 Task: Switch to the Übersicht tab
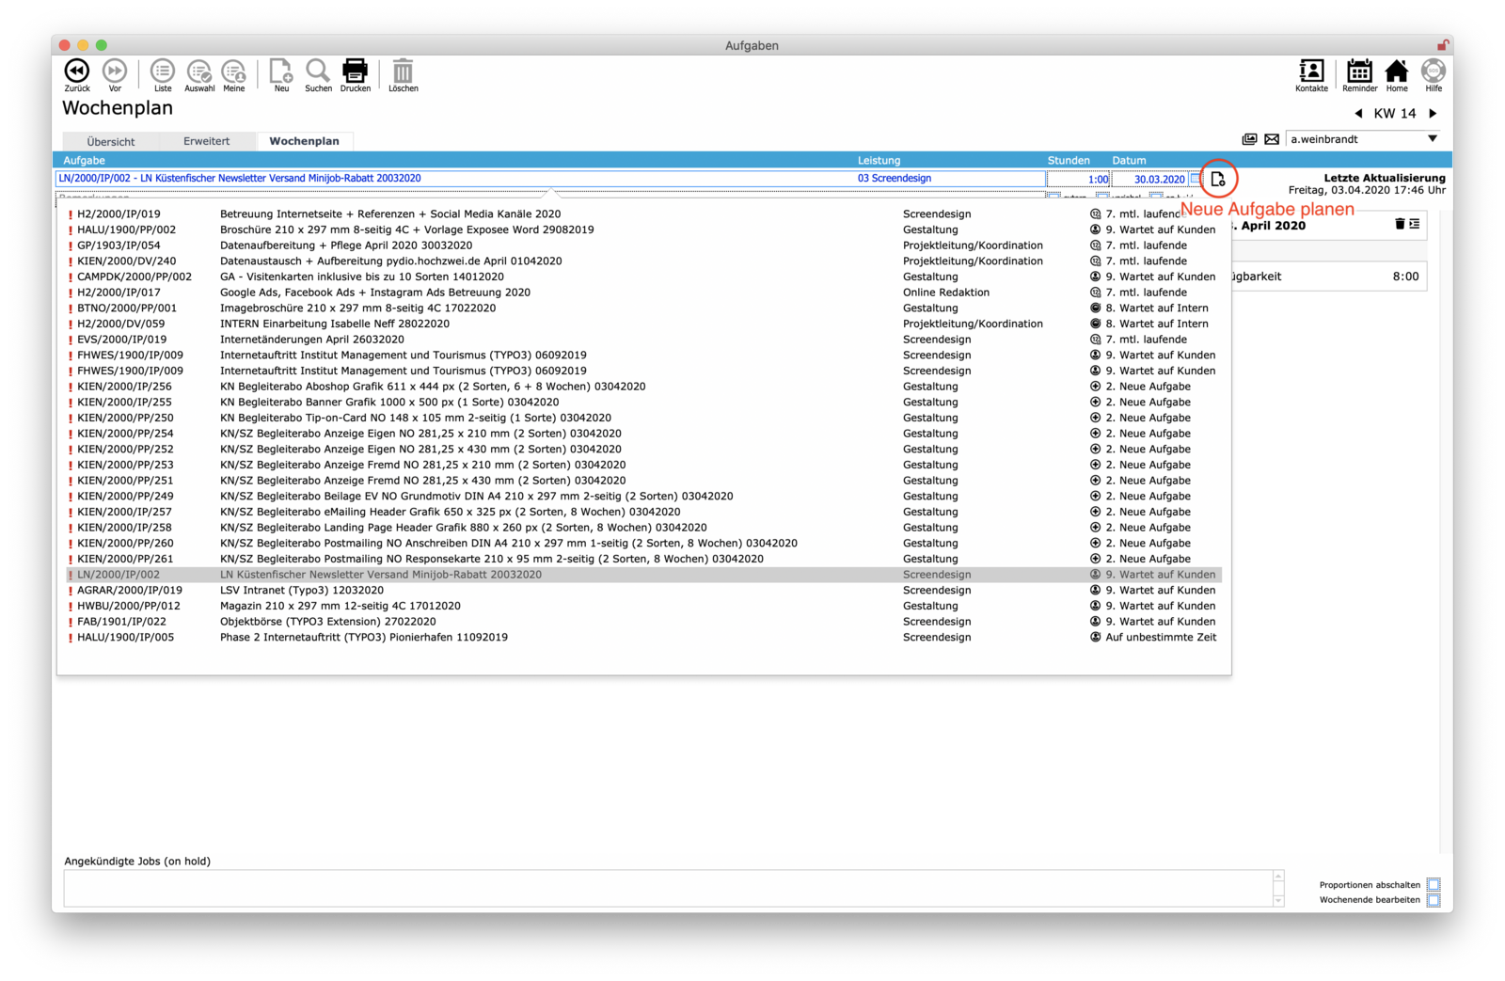click(x=111, y=142)
